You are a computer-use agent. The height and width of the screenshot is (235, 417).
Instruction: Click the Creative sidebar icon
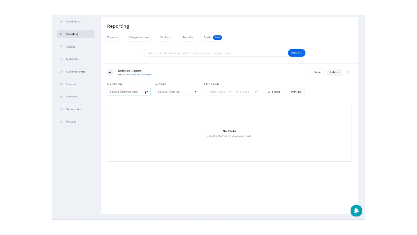(x=61, y=84)
